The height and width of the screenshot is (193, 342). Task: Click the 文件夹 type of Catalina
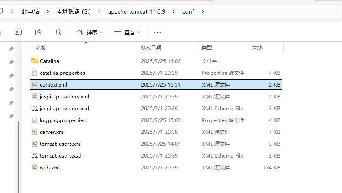[209, 61]
